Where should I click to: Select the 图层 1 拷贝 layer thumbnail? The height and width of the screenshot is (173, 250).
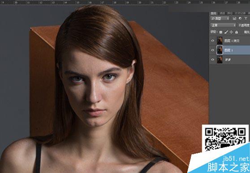point(220,41)
